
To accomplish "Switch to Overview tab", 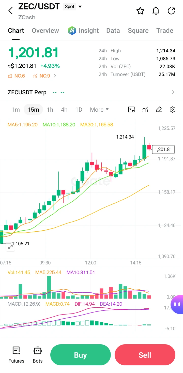I will (45, 31).
